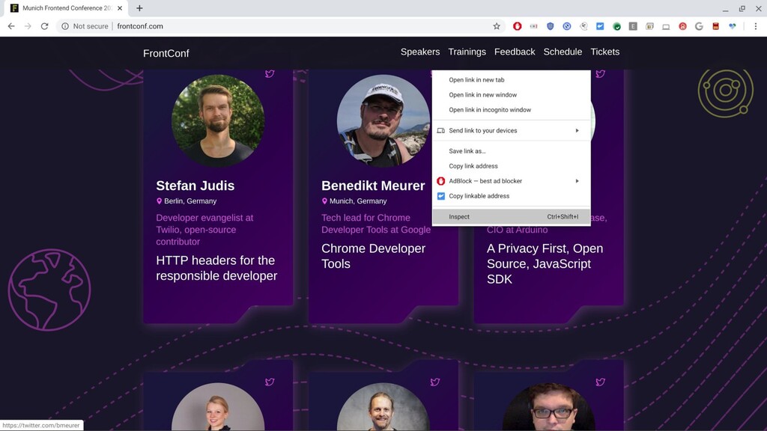Open the Tickets nav link
This screenshot has height=431, width=767.
coord(605,52)
